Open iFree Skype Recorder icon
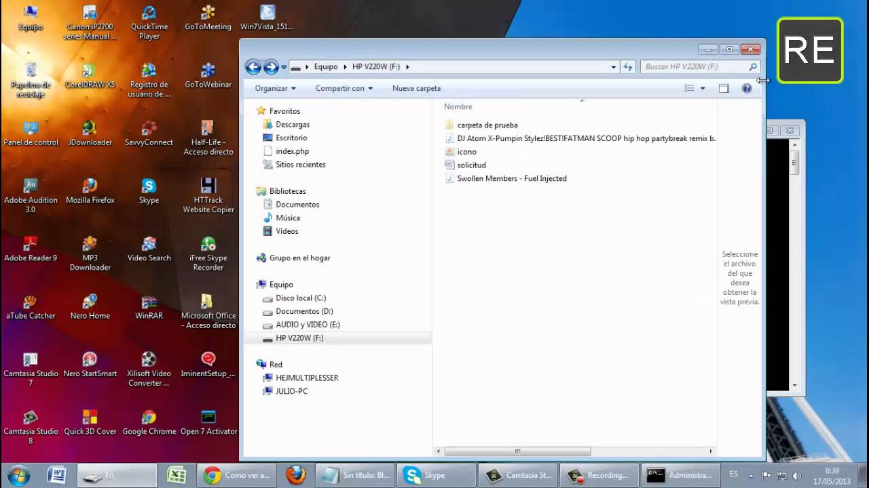The width and height of the screenshot is (869, 488). [x=208, y=253]
